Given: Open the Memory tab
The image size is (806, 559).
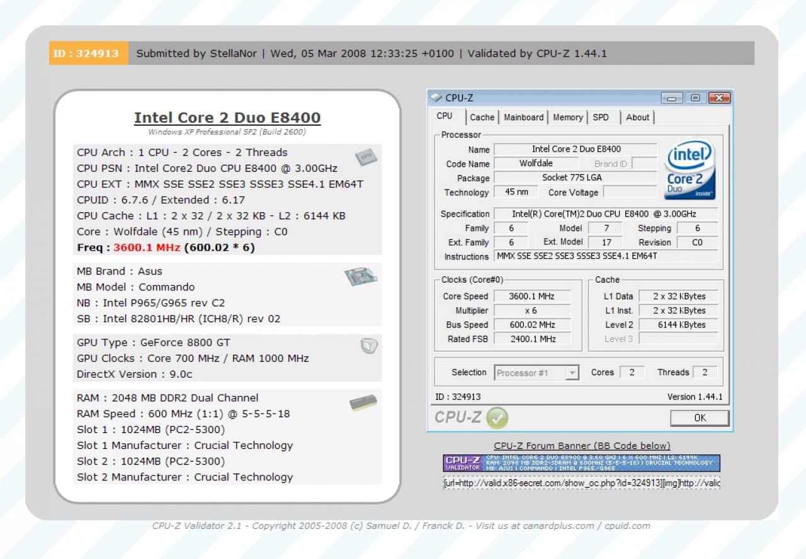Looking at the screenshot, I should (x=567, y=117).
